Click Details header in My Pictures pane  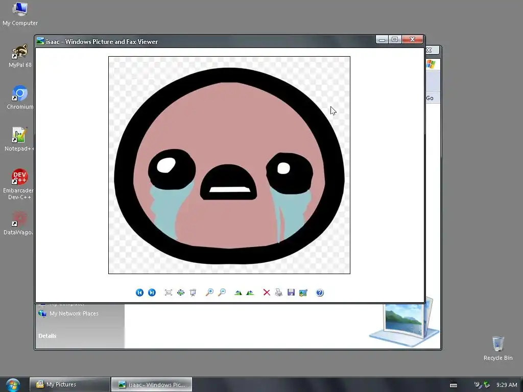pyautogui.click(x=47, y=336)
